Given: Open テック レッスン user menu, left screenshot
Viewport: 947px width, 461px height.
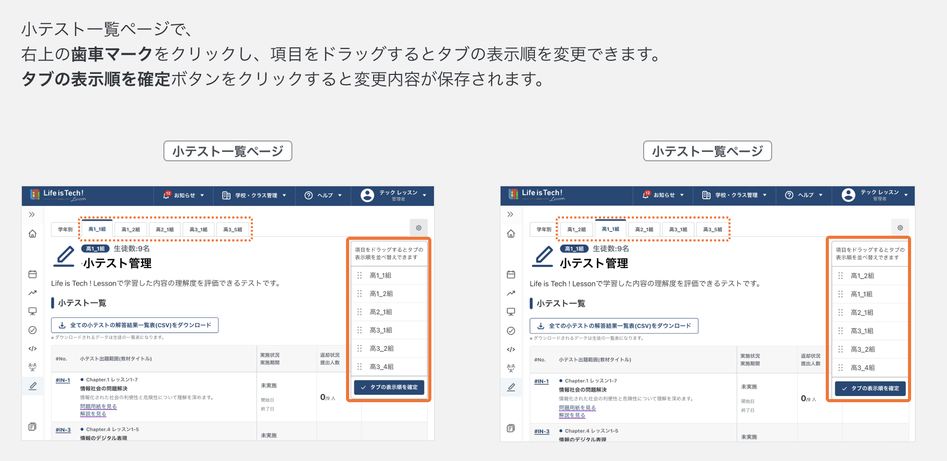Looking at the screenshot, I should point(393,196).
